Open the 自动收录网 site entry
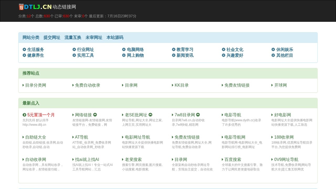This screenshot has height=189, width=336. 36,159
